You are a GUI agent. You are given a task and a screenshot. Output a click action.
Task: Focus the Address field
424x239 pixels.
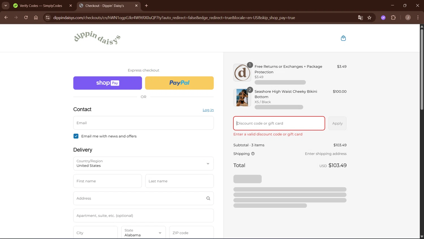click(x=143, y=198)
